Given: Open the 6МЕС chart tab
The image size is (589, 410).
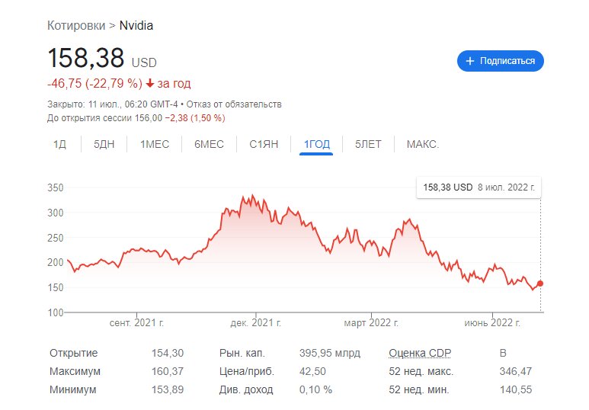Looking at the screenshot, I should pyautogui.click(x=209, y=144).
